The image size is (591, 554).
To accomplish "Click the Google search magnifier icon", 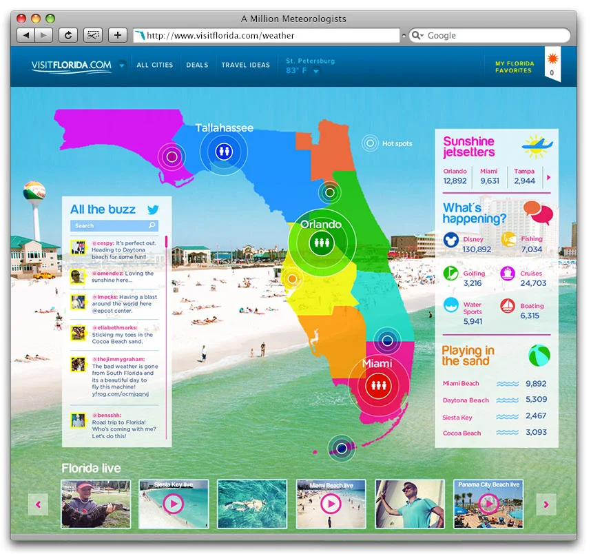I will click(x=416, y=35).
